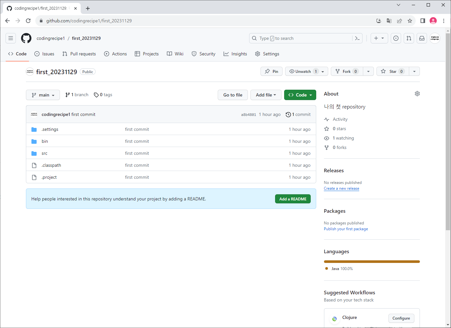Open the .settings folder

[50, 129]
